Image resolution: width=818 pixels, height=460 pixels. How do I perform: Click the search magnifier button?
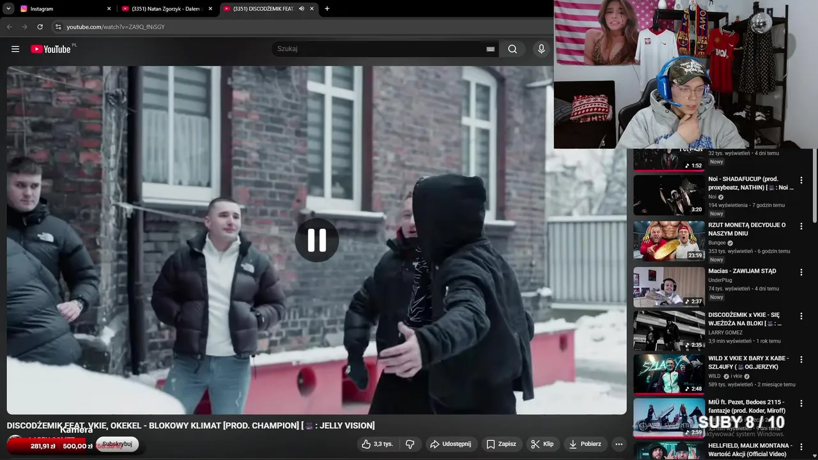tap(513, 49)
